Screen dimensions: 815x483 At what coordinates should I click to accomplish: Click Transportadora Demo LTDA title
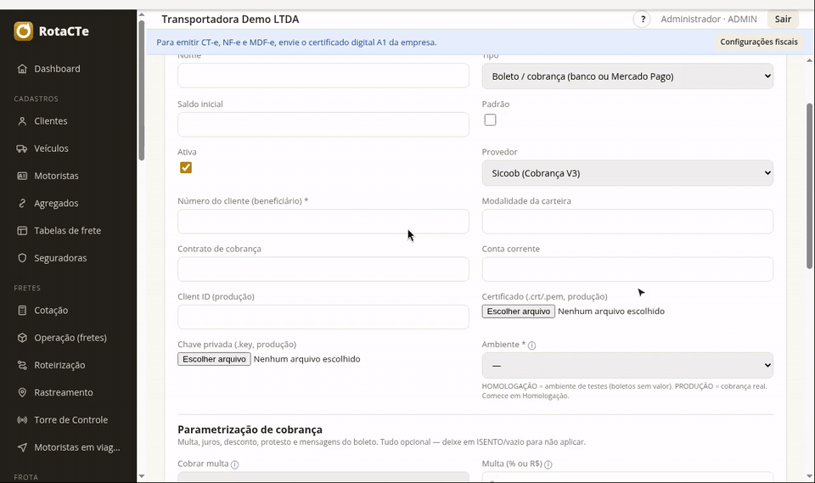230,20
